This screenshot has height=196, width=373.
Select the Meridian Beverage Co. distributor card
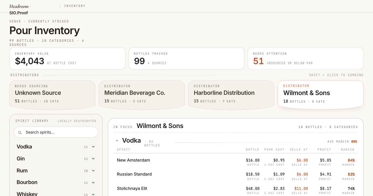142,95
